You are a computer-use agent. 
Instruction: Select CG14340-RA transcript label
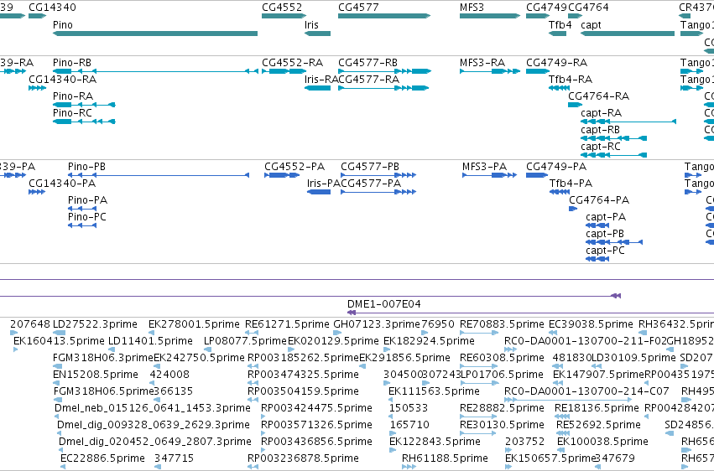tap(62, 80)
